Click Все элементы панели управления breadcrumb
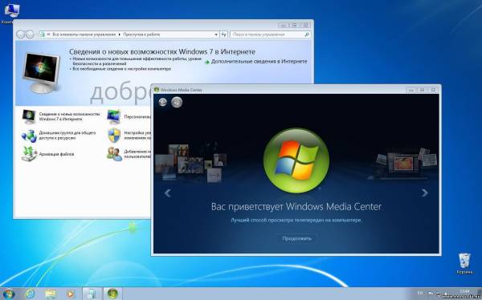This screenshot has width=482, height=300. 84,34
